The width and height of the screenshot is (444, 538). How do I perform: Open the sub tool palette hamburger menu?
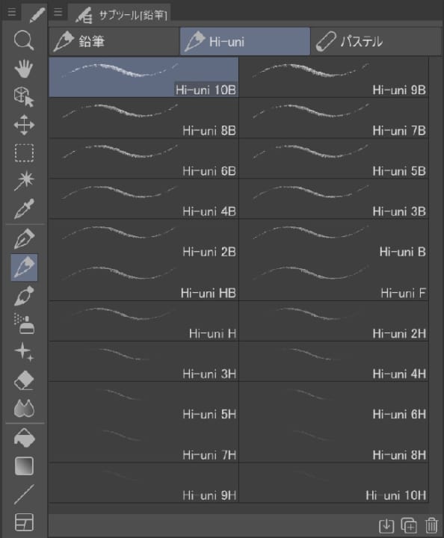click(58, 13)
